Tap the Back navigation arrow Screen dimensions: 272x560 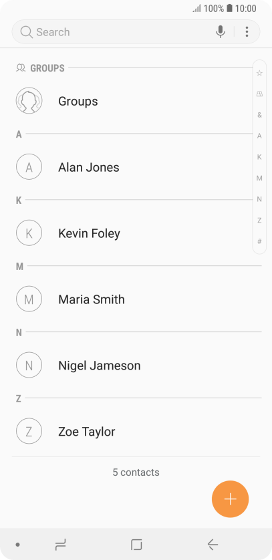pyautogui.click(x=213, y=545)
